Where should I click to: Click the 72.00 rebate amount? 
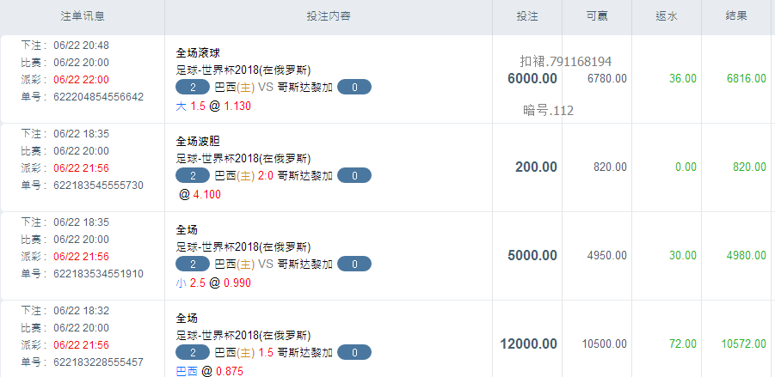pyautogui.click(x=683, y=344)
